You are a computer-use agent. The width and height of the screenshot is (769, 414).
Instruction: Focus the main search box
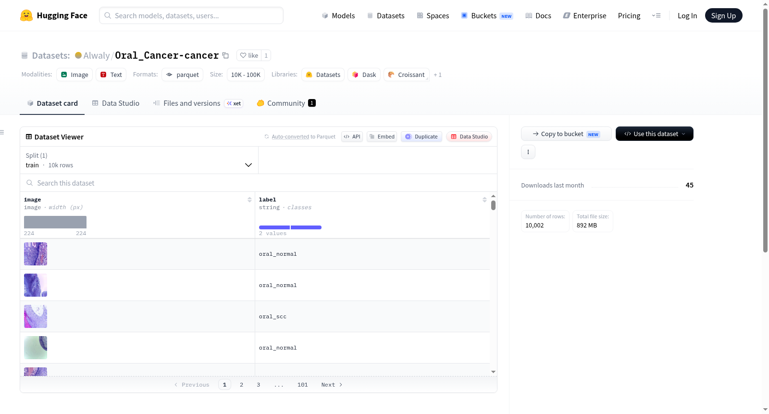tap(191, 15)
